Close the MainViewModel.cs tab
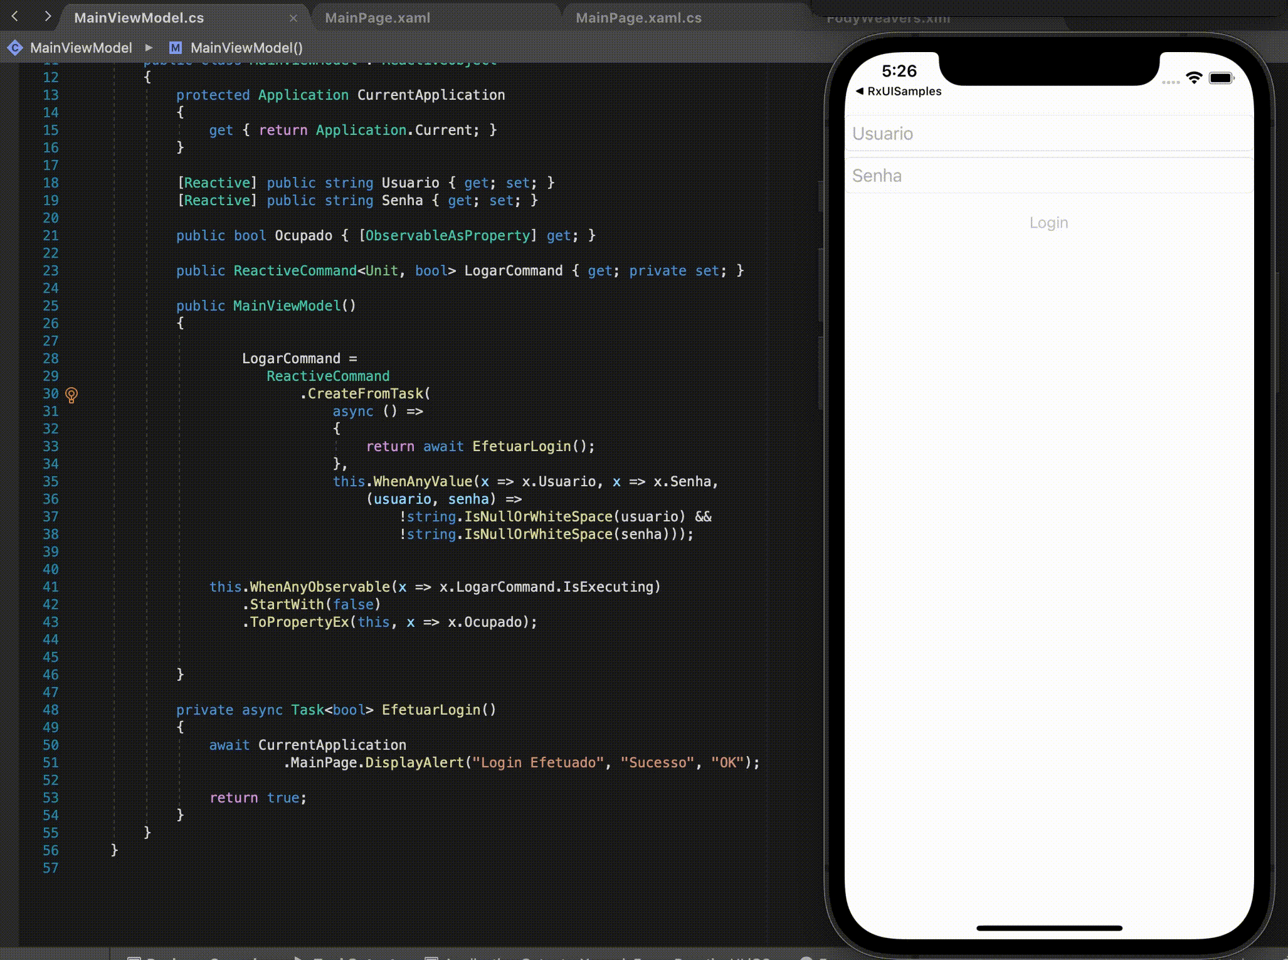This screenshot has width=1288, height=960. pos(293,18)
